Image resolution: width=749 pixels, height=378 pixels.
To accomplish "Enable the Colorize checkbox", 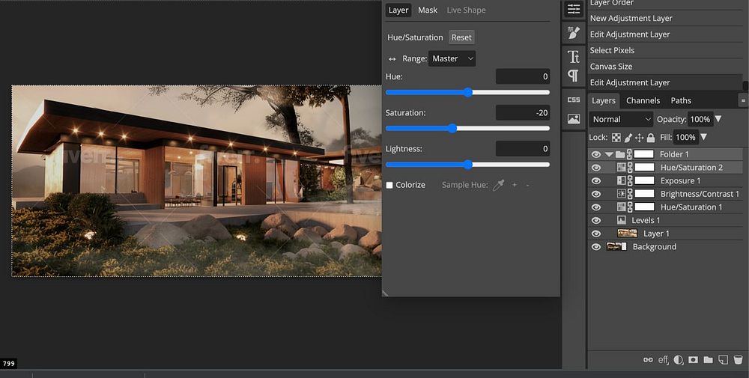I will (x=389, y=185).
